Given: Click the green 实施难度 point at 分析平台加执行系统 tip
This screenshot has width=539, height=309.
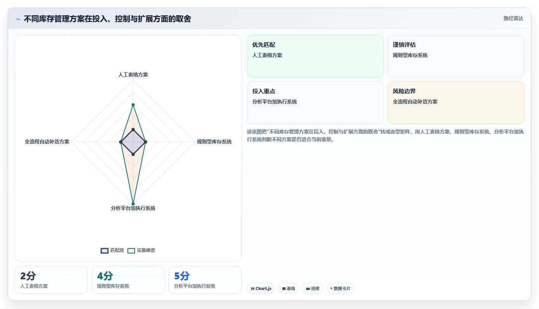Looking at the screenshot, I should click(x=133, y=204).
